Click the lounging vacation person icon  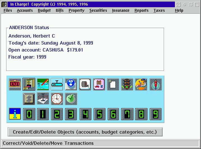tap(141, 84)
